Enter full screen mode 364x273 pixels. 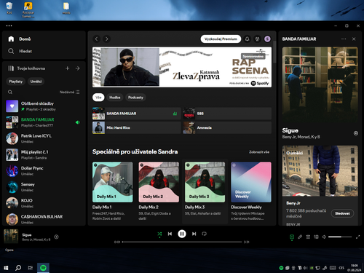357,237
